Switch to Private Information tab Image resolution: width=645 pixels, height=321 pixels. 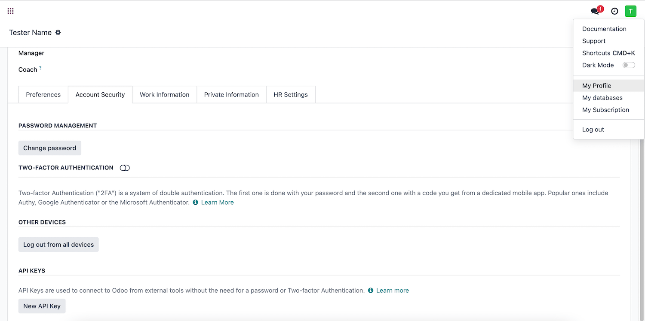click(231, 95)
